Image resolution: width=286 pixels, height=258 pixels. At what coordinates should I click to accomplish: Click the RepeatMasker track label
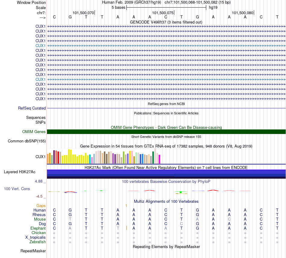[x=33, y=251]
